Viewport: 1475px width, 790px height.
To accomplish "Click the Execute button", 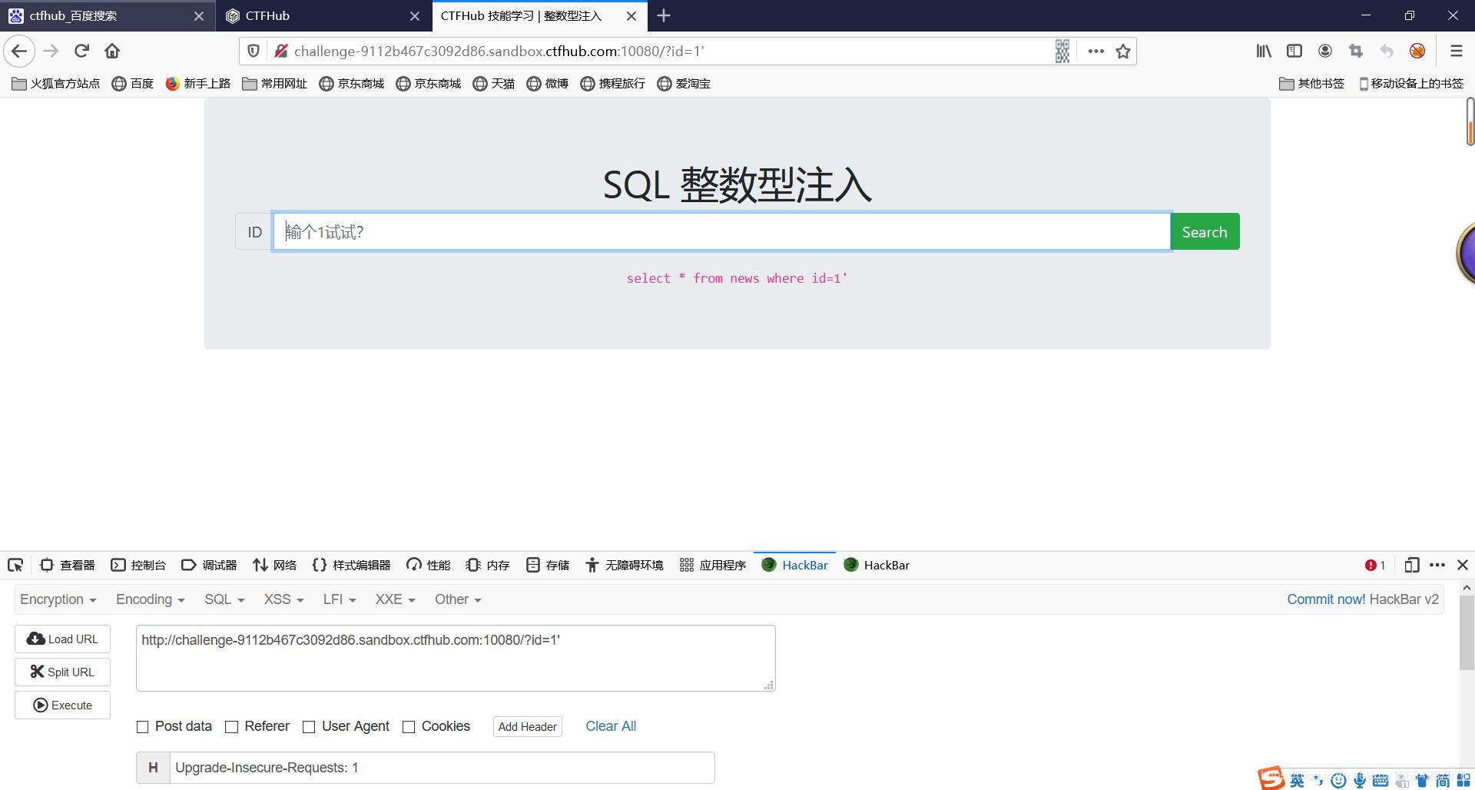I will tap(62, 705).
